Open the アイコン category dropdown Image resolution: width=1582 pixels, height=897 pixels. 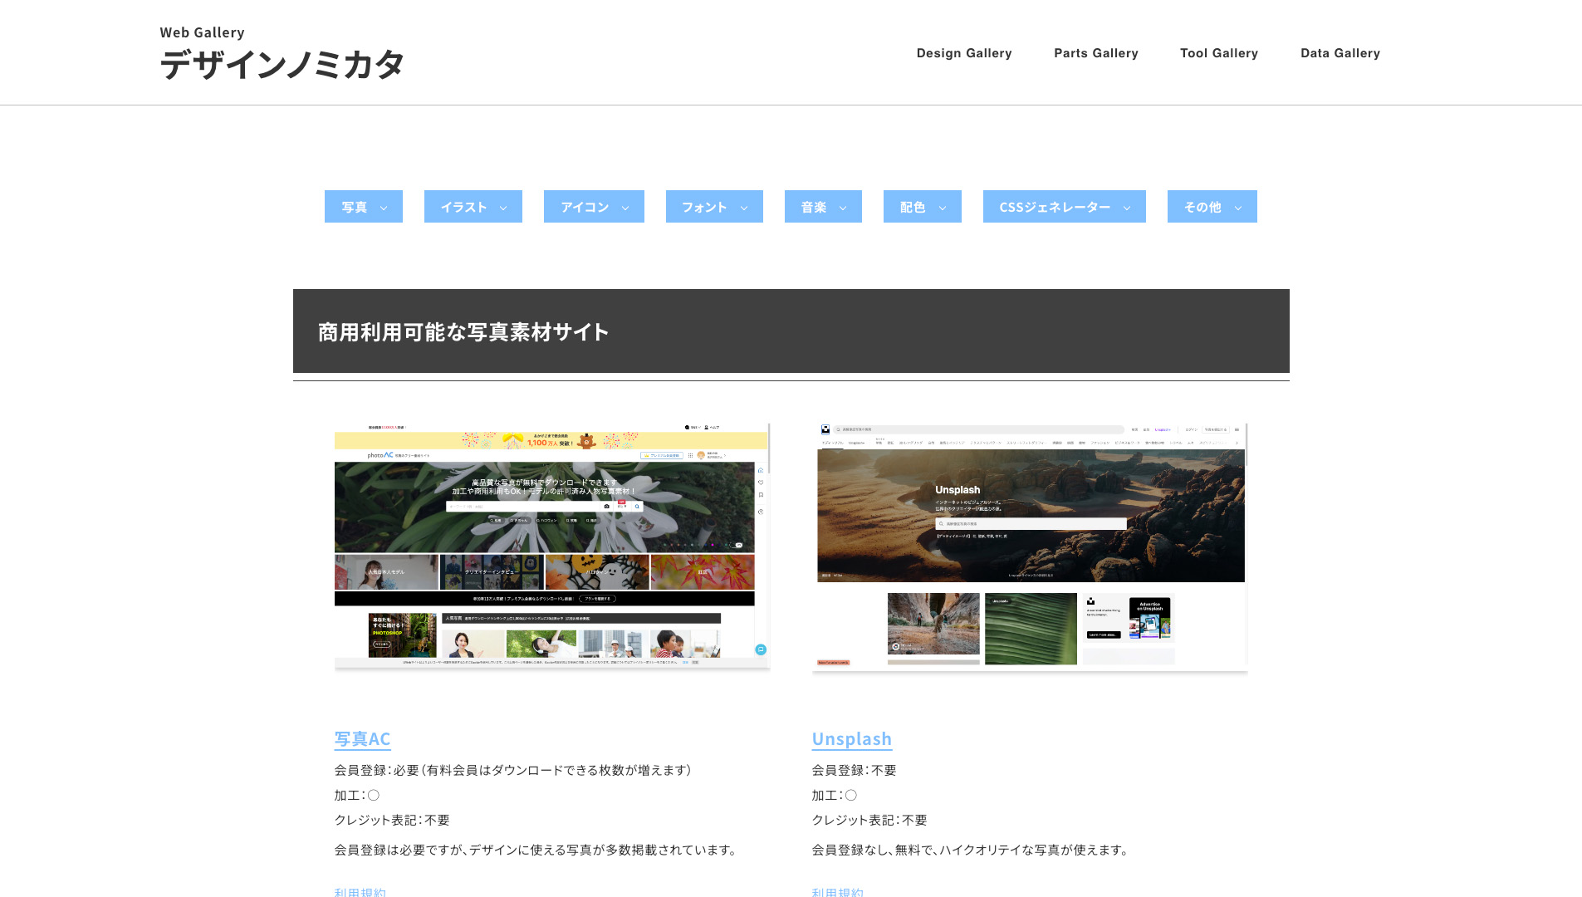(593, 207)
